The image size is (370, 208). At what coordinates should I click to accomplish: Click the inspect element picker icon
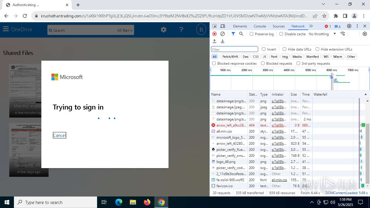point(214,26)
